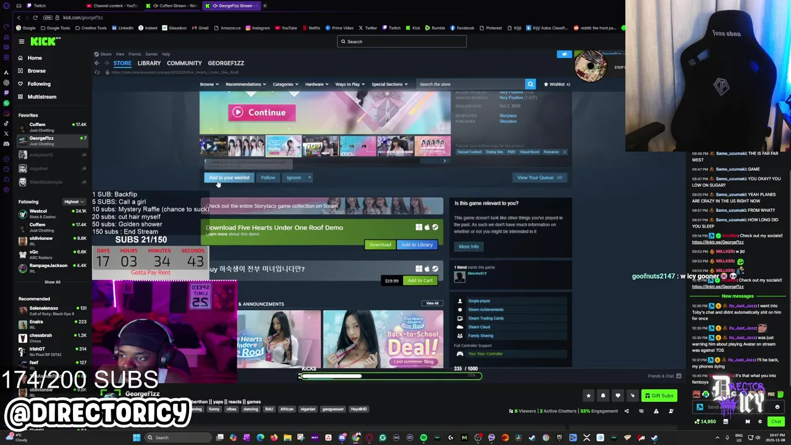Click the share stream icon
The height and width of the screenshot is (445, 791).
coord(626,411)
